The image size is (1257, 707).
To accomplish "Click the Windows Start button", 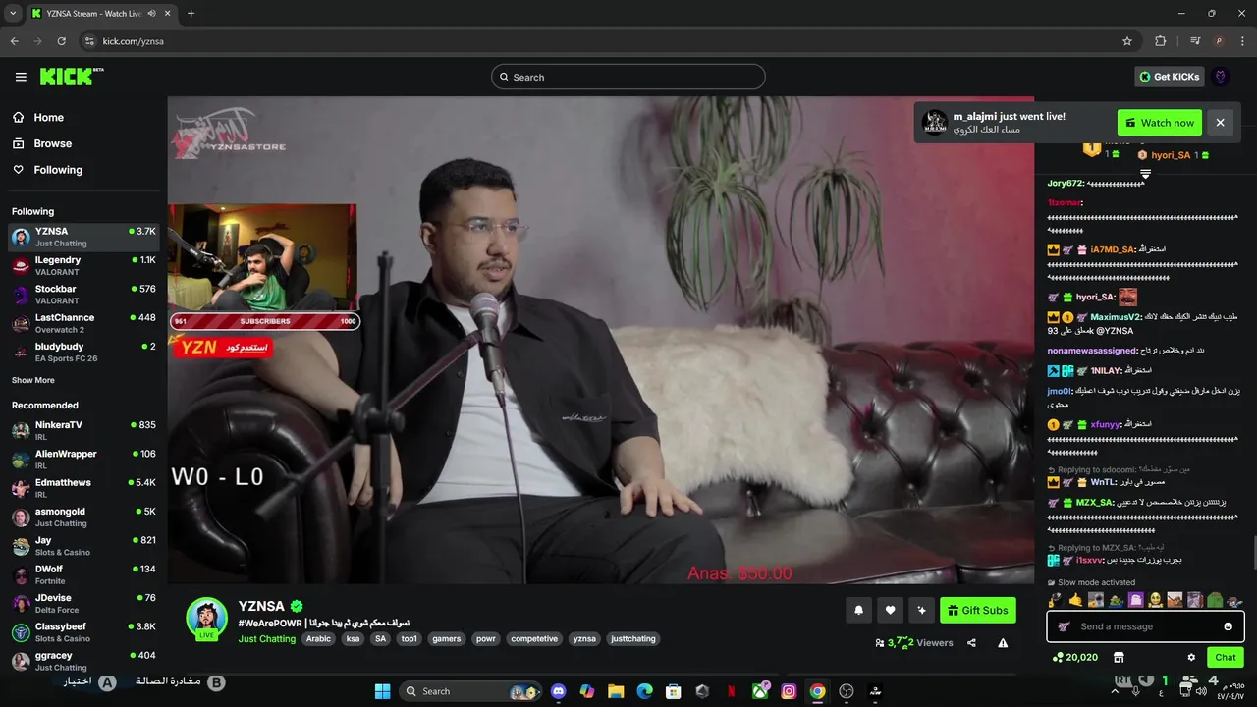I will click(382, 691).
